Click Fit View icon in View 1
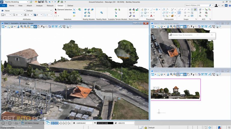 [32, 27]
